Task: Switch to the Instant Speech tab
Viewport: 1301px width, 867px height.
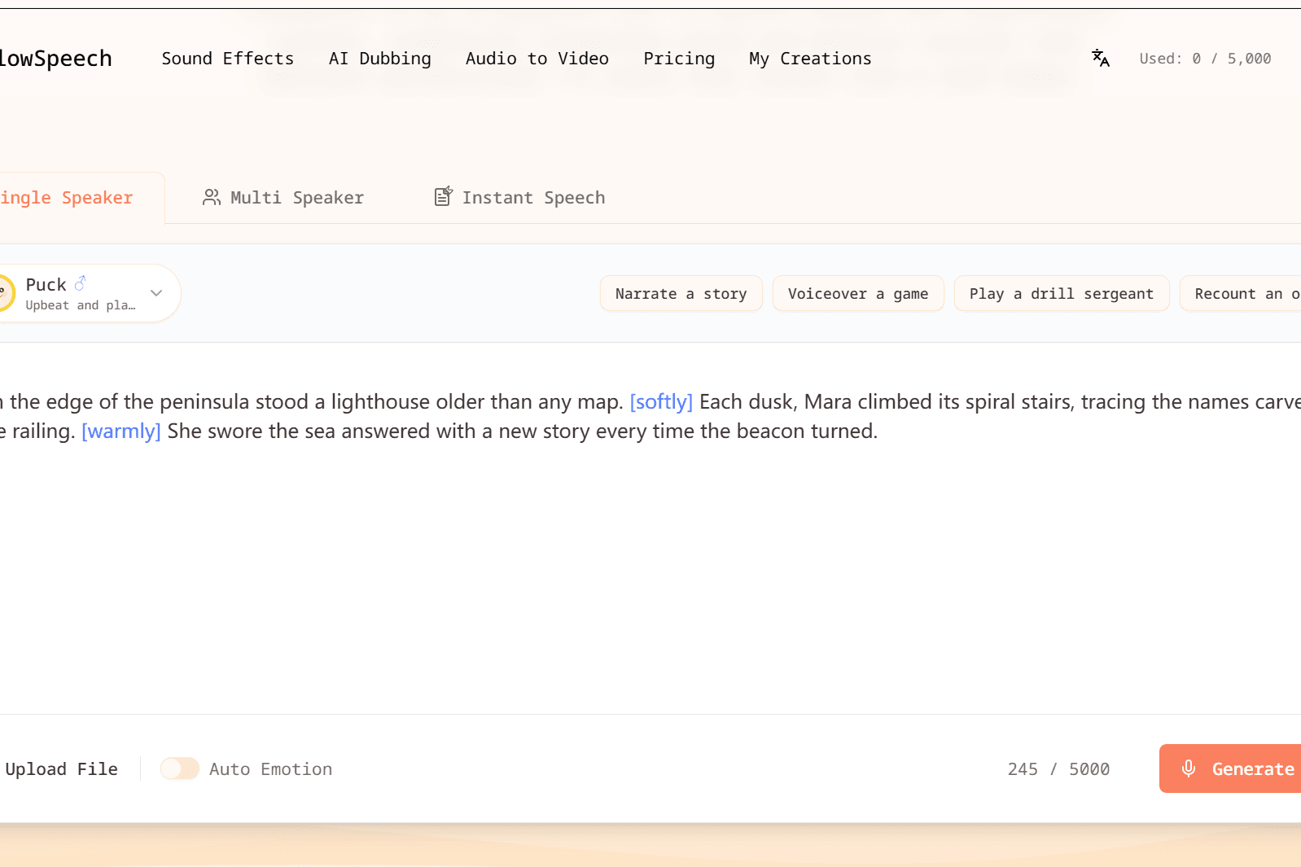Action: pos(519,198)
